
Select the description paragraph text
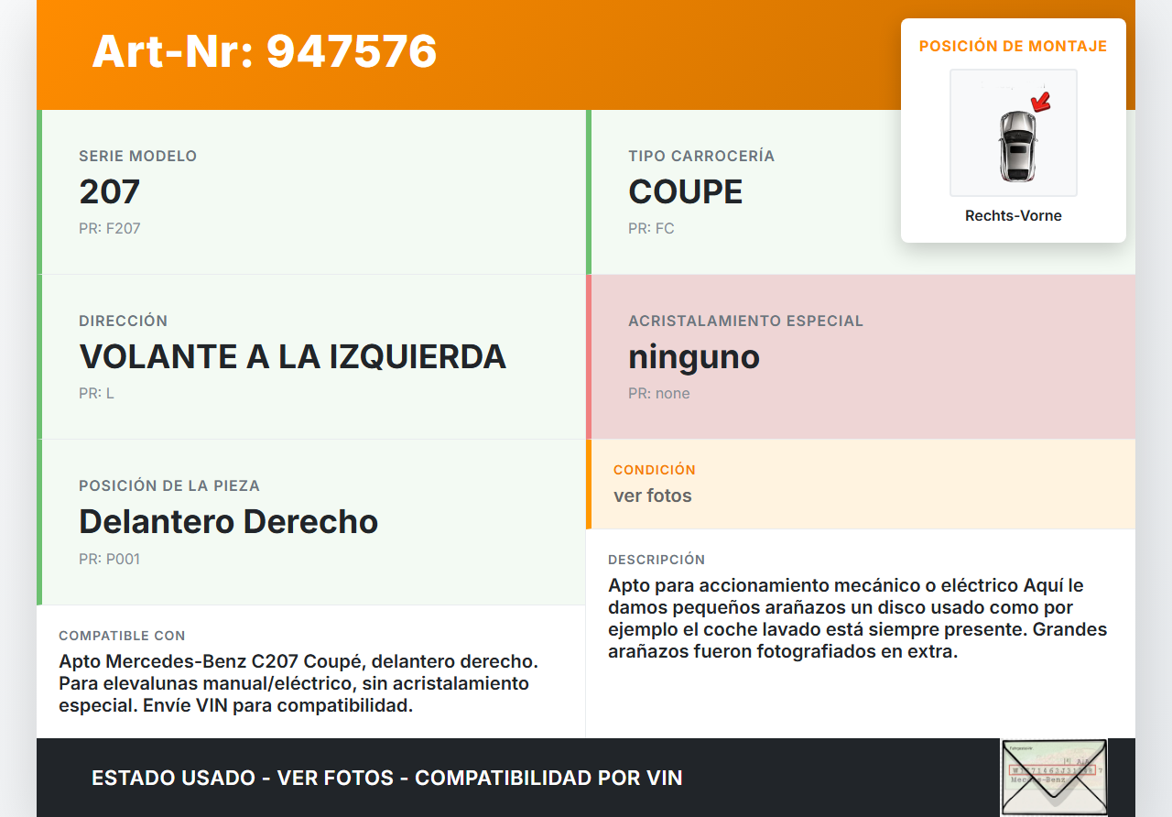(x=858, y=618)
